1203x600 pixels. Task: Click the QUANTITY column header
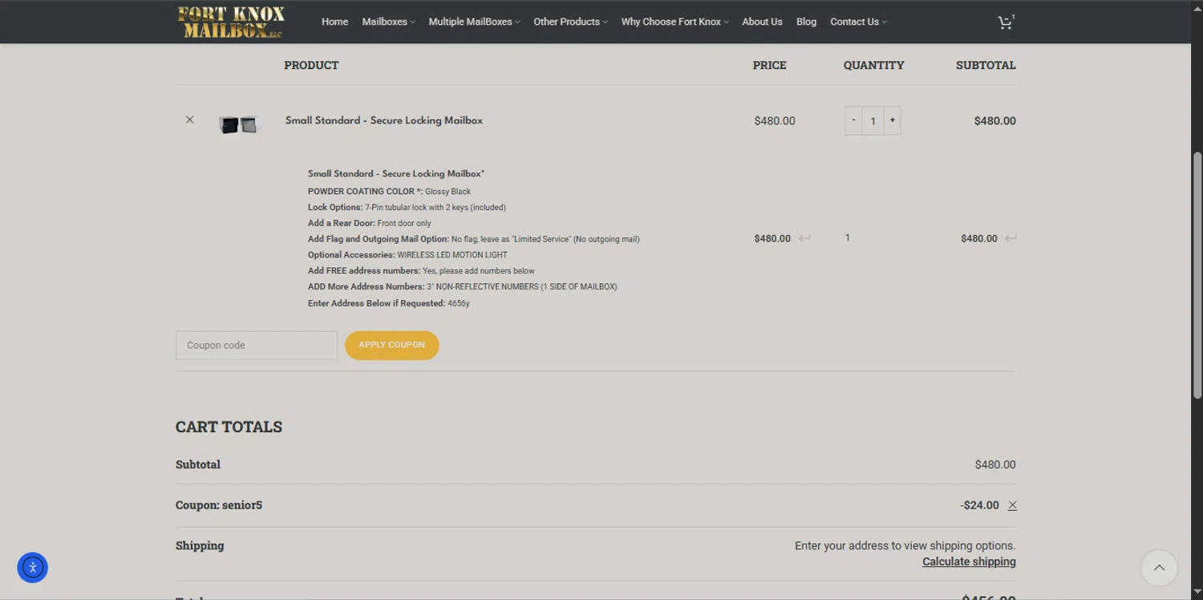(873, 65)
